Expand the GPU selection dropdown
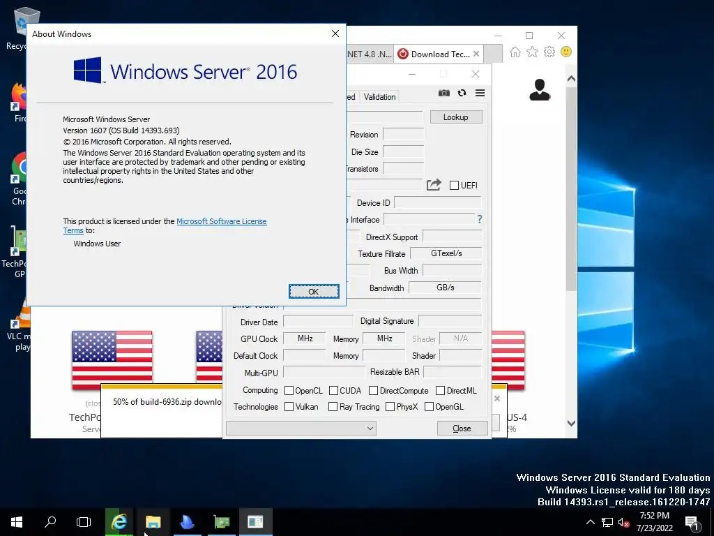This screenshot has width=714, height=536. (x=301, y=428)
